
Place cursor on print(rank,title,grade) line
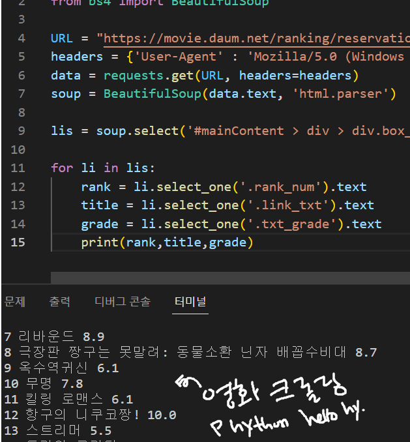[x=167, y=243]
